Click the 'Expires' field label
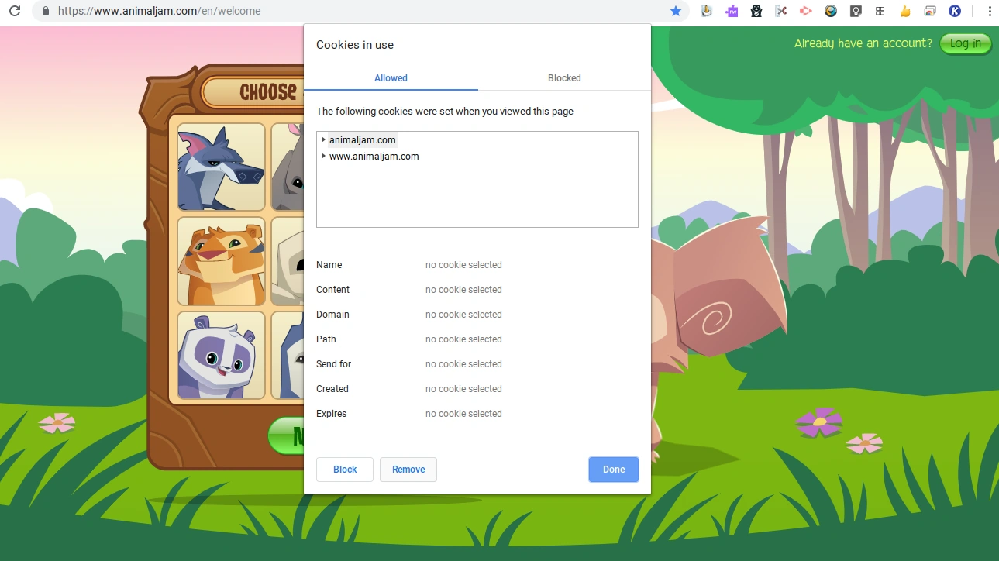 [x=332, y=414]
